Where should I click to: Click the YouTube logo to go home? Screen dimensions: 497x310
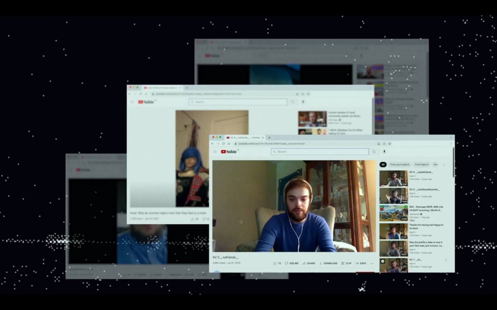227,151
